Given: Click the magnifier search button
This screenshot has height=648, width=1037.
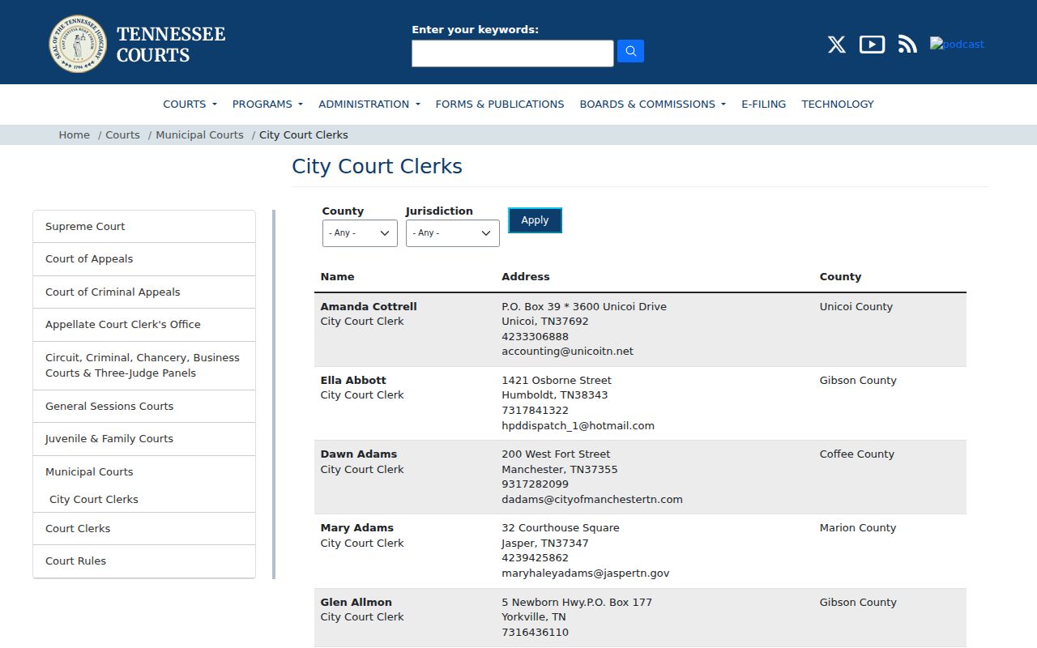Looking at the screenshot, I should (x=630, y=52).
